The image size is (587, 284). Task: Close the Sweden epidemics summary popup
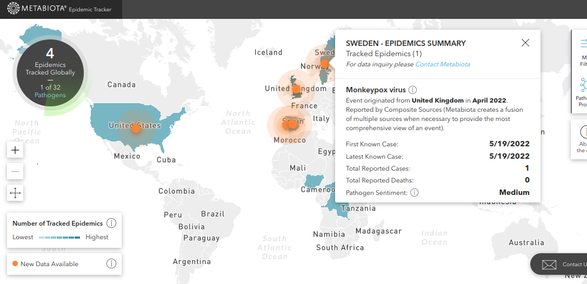pyautogui.click(x=525, y=43)
